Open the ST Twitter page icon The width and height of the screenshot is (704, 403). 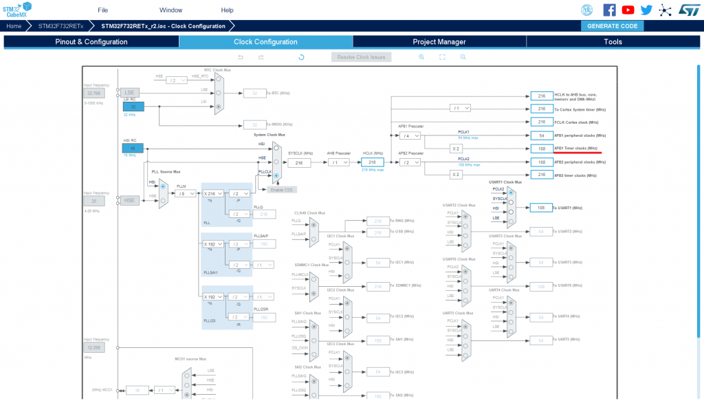pos(646,10)
